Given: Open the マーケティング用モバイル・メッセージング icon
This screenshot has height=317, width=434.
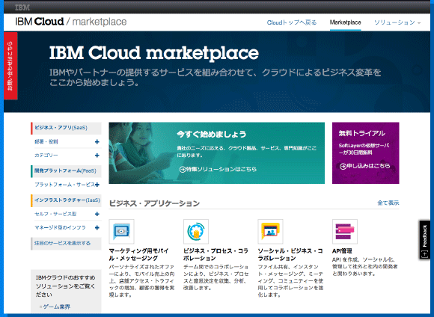Looking at the screenshot, I should 121,231.
